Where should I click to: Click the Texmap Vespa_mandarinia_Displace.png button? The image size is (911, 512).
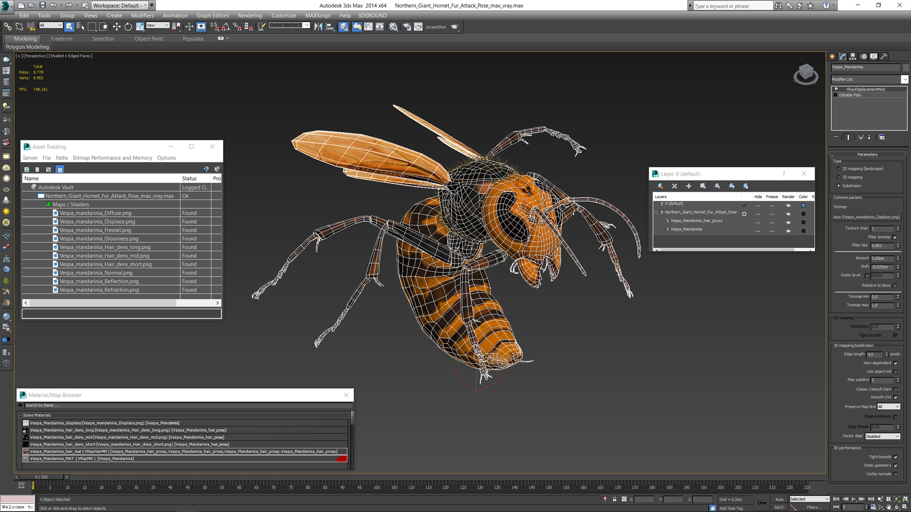click(867, 217)
